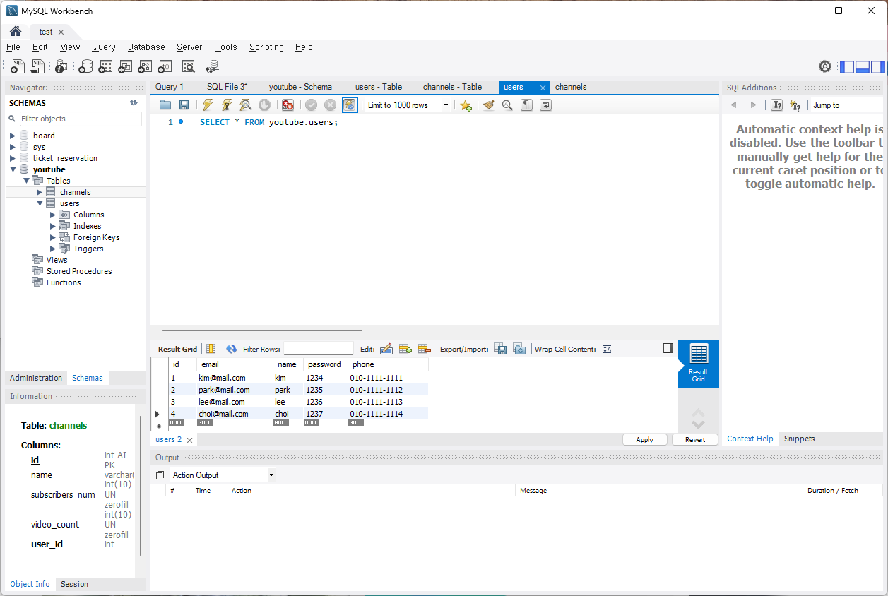
Task: Open the Database menu
Action: (x=146, y=47)
